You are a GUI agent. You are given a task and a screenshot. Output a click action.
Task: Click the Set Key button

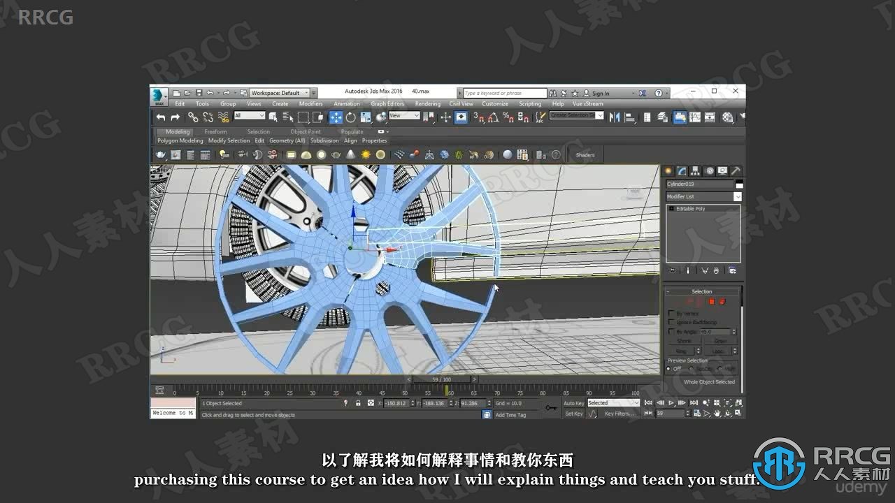click(x=574, y=414)
